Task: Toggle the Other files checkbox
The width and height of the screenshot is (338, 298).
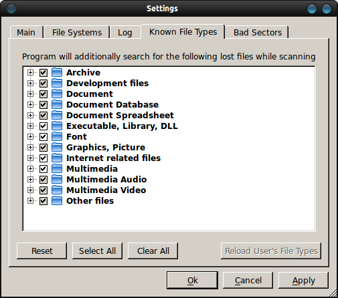Action: [44, 201]
